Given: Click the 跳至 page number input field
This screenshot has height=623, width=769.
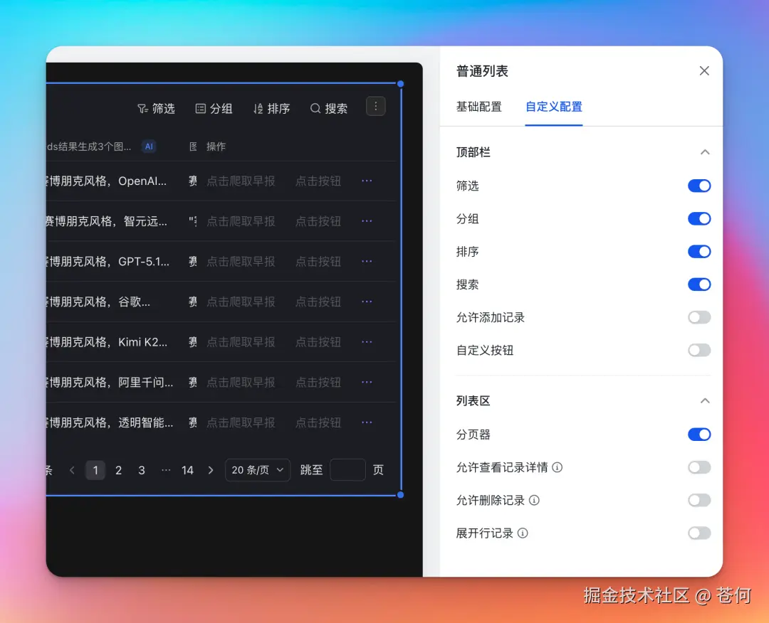Looking at the screenshot, I should coord(347,469).
